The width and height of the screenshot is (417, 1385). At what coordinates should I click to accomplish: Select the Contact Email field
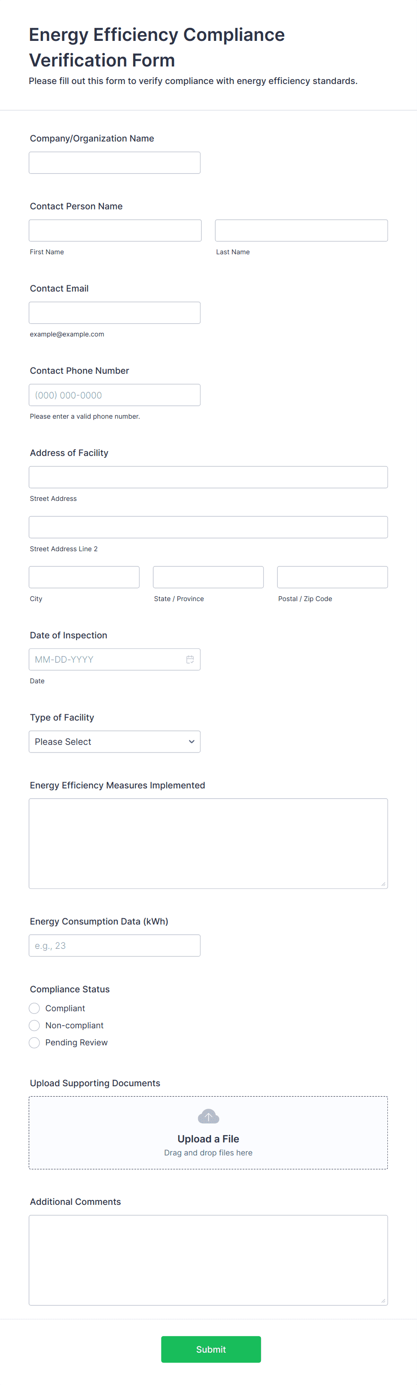pyautogui.click(x=114, y=312)
